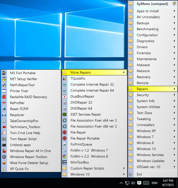This screenshot has width=178, height=188.
Task: Expand the Apps to Install submenu arrow
Action: (174, 11)
